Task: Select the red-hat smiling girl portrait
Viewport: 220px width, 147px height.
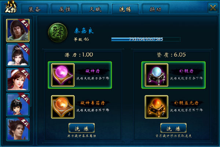Action: click(18, 80)
